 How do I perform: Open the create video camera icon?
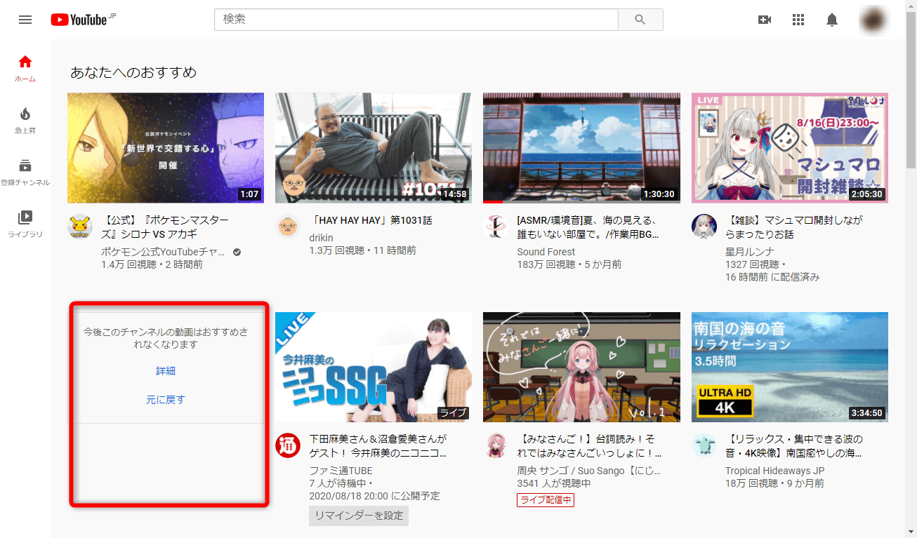[x=765, y=20]
